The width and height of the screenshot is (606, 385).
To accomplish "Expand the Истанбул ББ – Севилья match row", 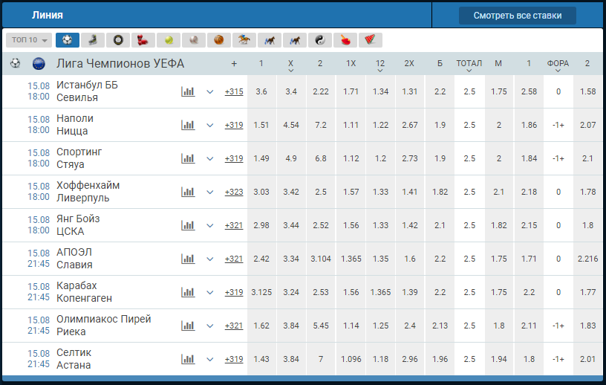I will click(210, 92).
